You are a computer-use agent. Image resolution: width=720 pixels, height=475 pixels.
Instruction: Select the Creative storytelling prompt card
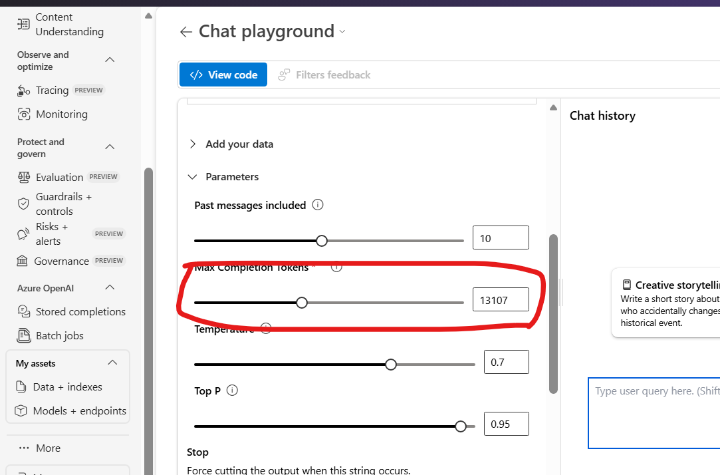click(665, 303)
